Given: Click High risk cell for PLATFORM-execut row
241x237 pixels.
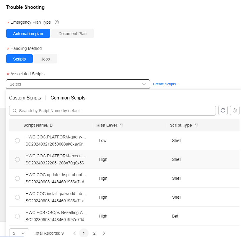Looking at the screenshot, I should (x=103, y=159).
